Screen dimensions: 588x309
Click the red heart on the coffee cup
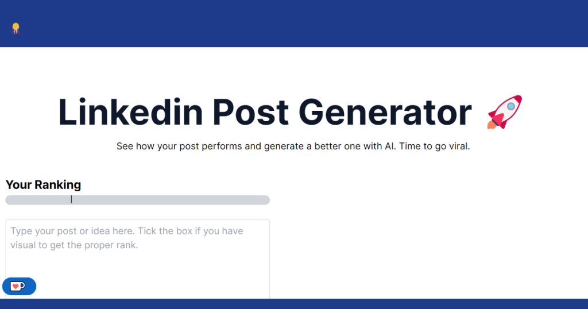[x=15, y=287]
